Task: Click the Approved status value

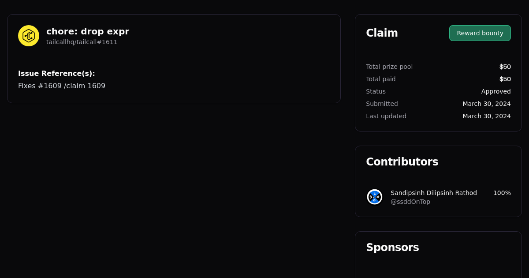Action: click(495, 91)
